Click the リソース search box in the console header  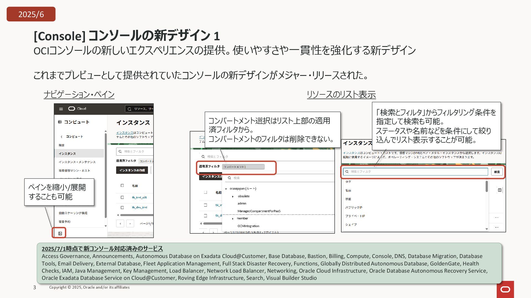coord(139,109)
